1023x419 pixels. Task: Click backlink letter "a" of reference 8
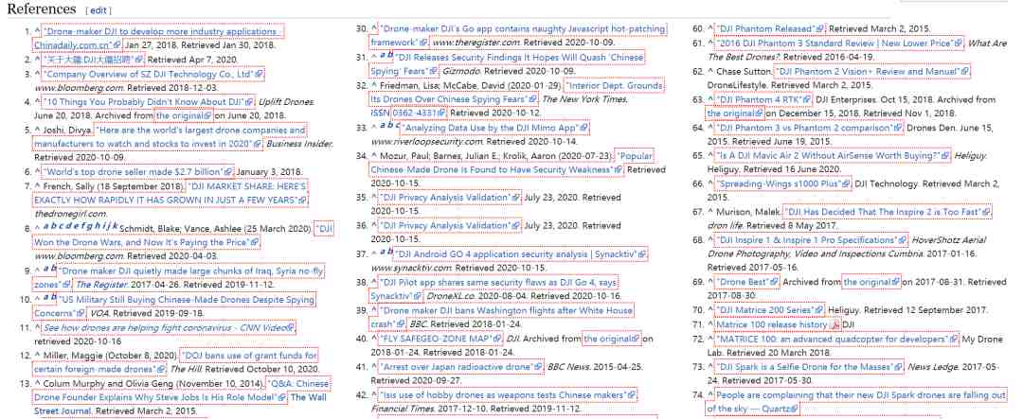point(46,226)
